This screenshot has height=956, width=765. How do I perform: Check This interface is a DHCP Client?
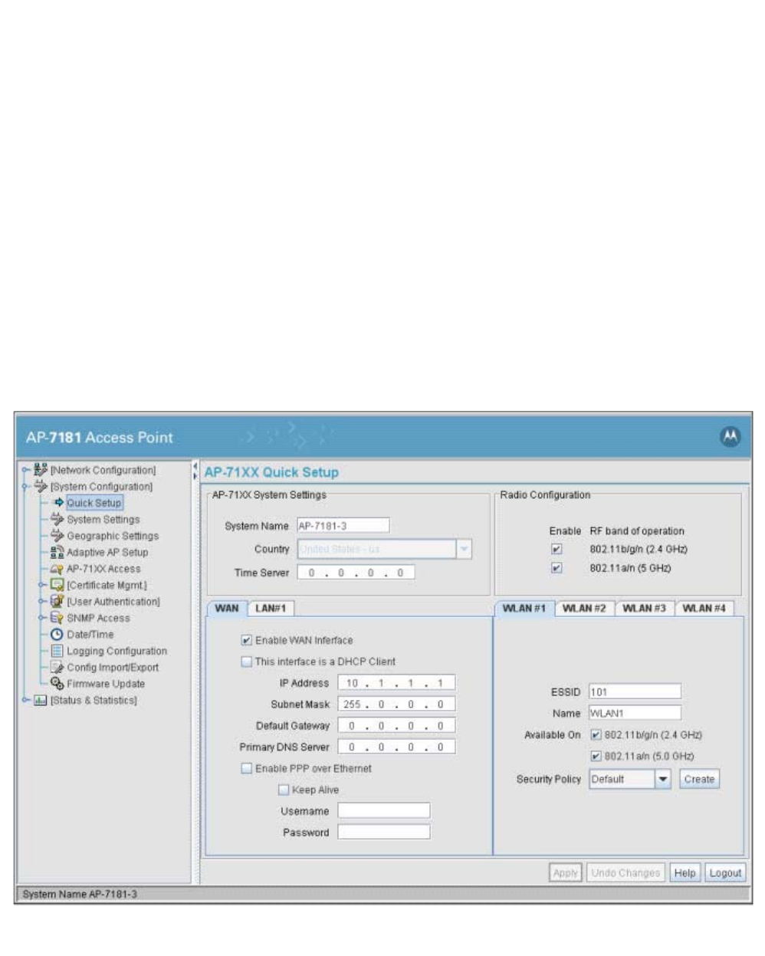246,661
